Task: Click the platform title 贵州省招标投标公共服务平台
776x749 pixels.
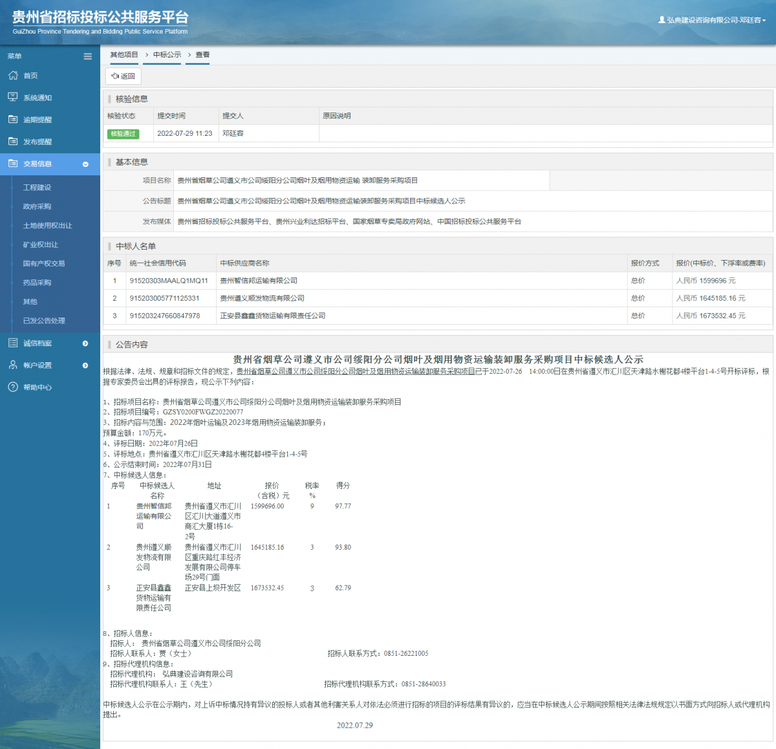Action: [x=100, y=17]
